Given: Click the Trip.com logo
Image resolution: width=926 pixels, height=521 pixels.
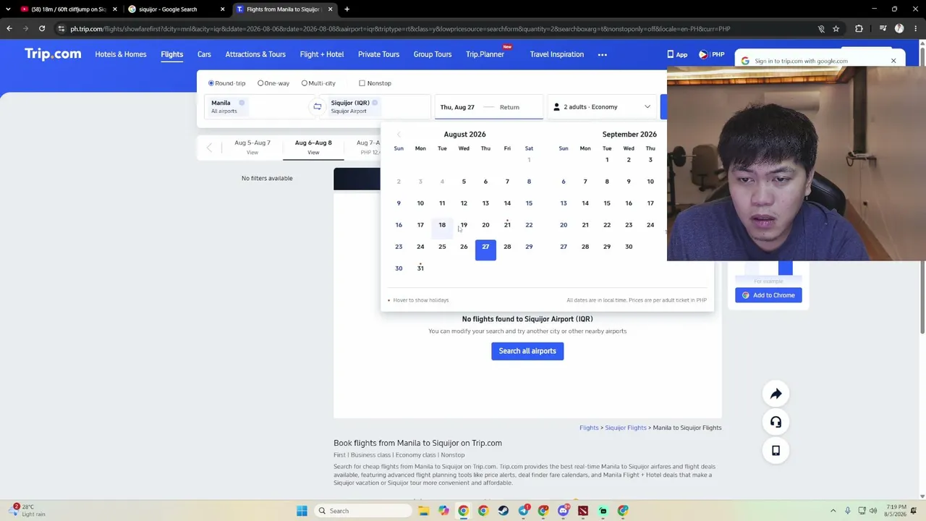Looking at the screenshot, I should (x=53, y=54).
